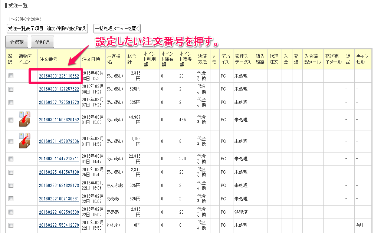The image size is (374, 233).
Task: Click the 注文日時 column header
Action: 91,59
